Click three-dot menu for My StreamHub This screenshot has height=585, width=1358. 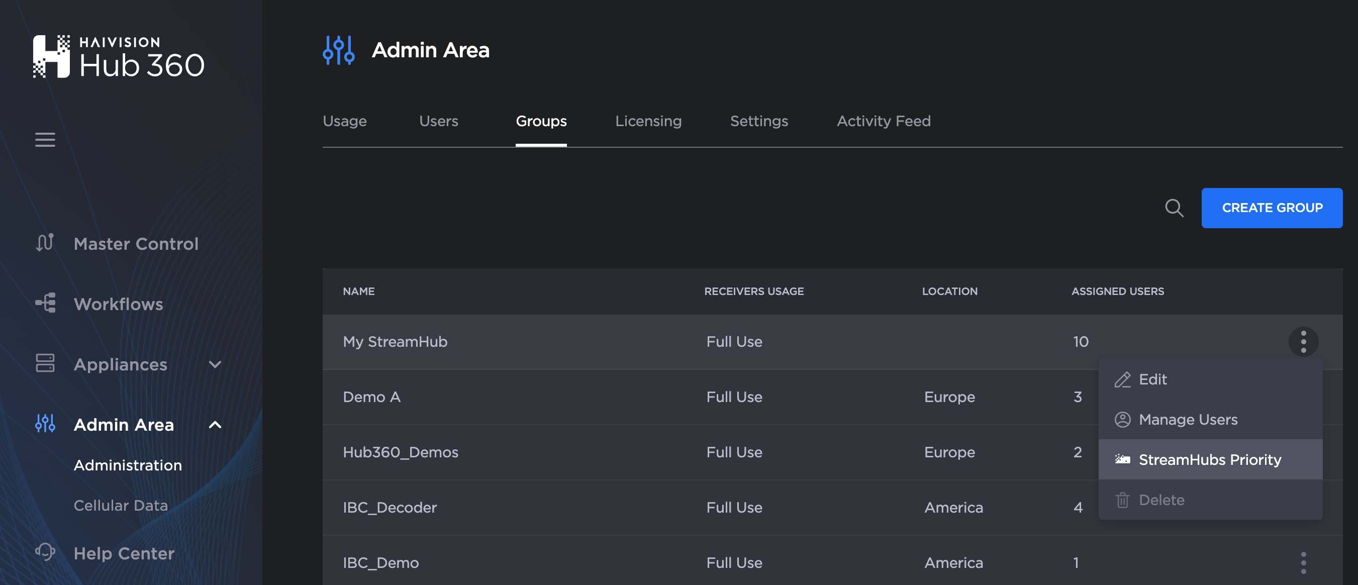(x=1303, y=342)
